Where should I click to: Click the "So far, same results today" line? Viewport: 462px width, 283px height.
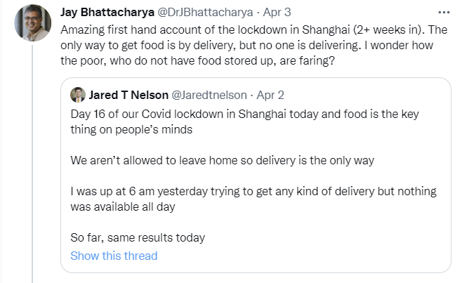coord(139,237)
